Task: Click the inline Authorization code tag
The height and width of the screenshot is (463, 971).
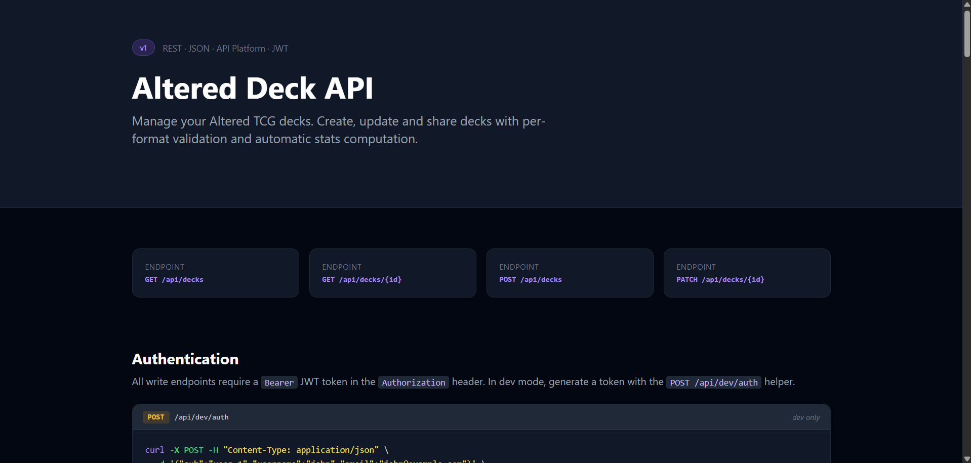Action: (x=414, y=383)
